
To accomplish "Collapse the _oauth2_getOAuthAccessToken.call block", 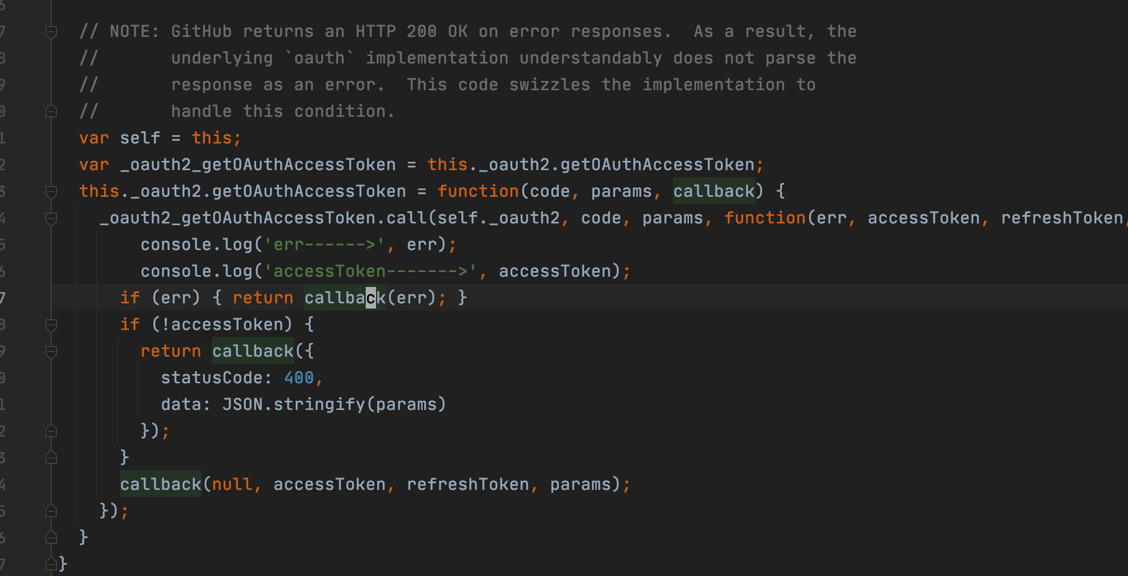I will pyautogui.click(x=51, y=218).
